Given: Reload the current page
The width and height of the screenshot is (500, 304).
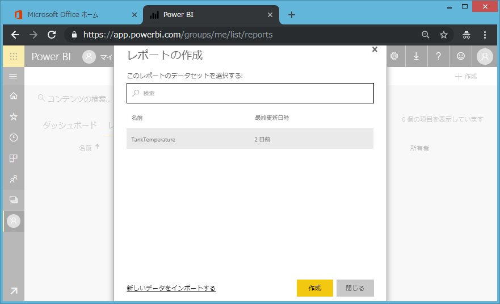Looking at the screenshot, I should pos(52,35).
